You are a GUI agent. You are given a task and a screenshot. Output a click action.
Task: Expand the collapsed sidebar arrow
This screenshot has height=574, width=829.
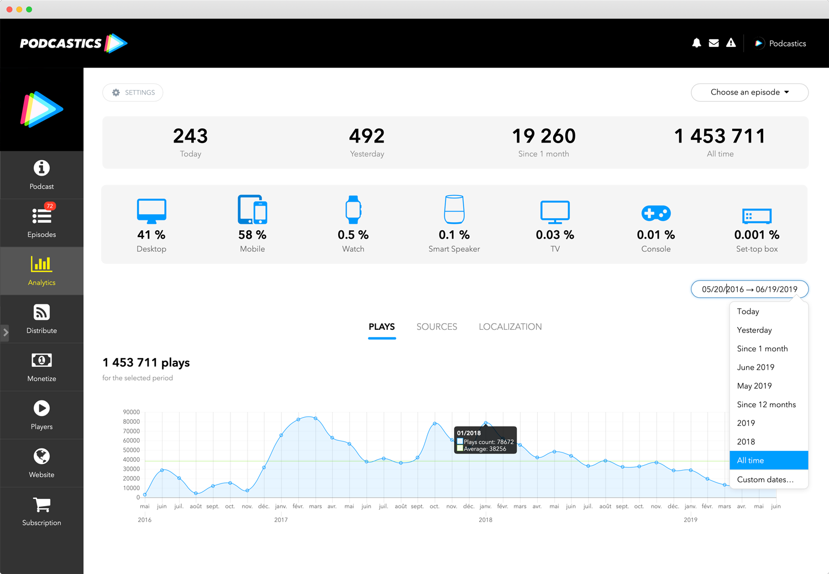coord(5,332)
